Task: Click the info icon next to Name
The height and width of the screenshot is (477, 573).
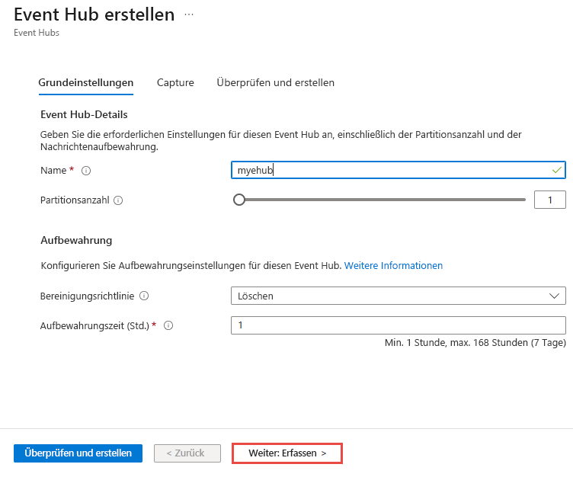Action: point(86,171)
